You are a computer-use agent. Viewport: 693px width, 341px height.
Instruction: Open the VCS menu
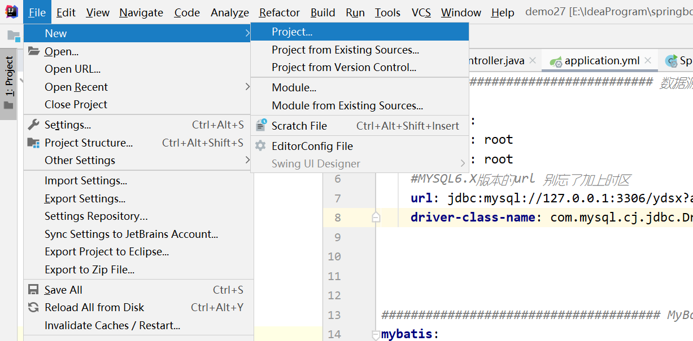pos(421,12)
